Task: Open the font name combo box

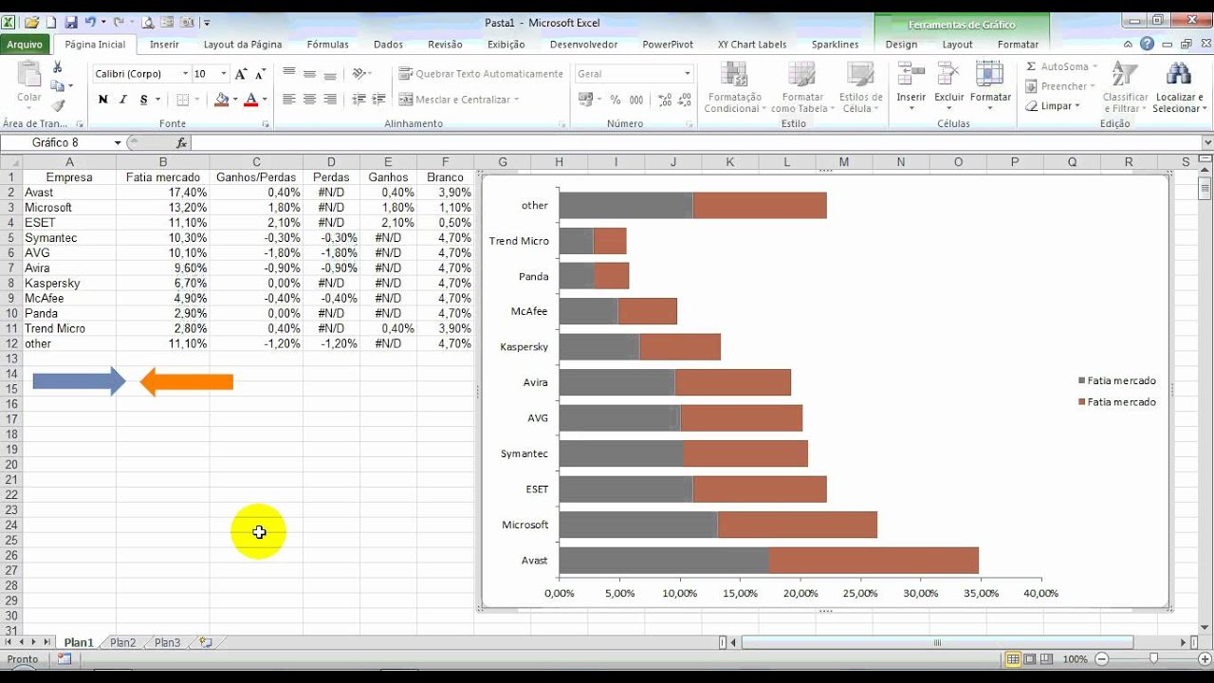Action: [x=141, y=74]
